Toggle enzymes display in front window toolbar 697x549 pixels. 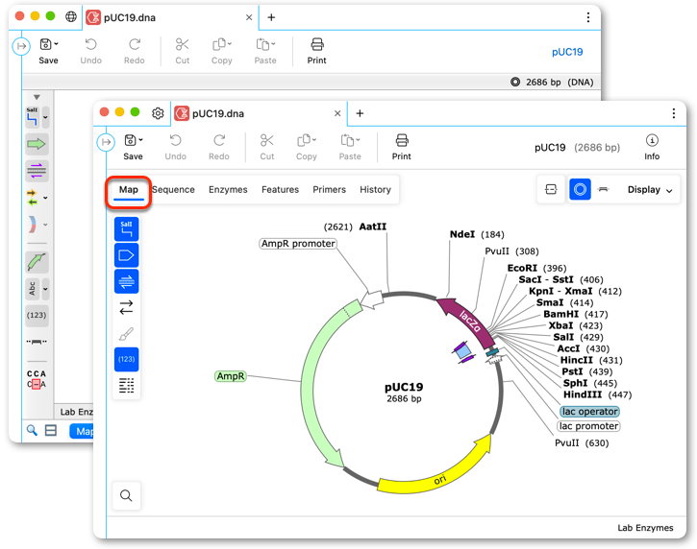click(x=126, y=229)
